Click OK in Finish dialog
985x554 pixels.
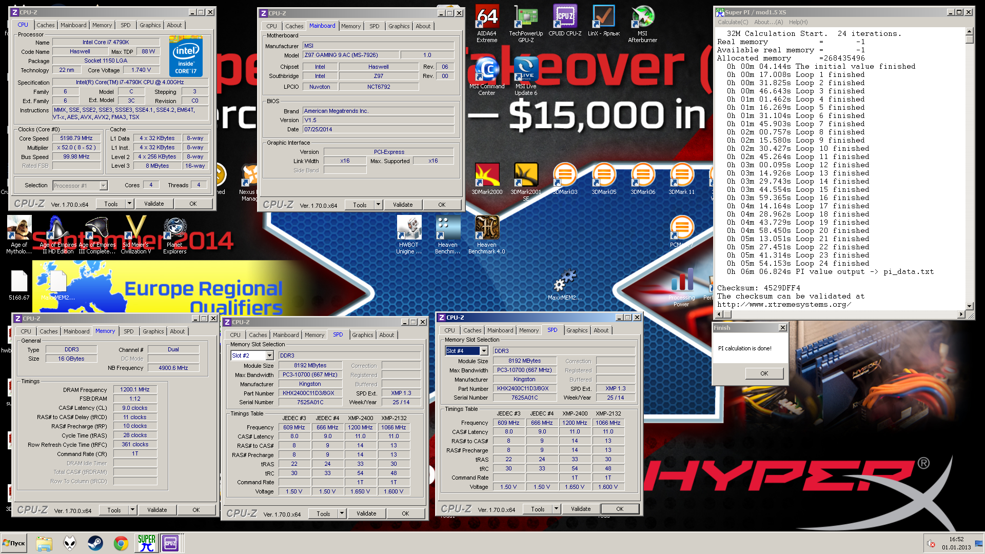click(x=764, y=373)
